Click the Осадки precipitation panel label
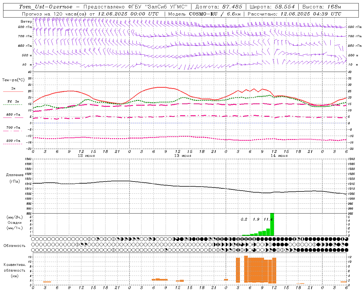Image resolution: width=363 pixels, height=290 pixels. point(15,223)
